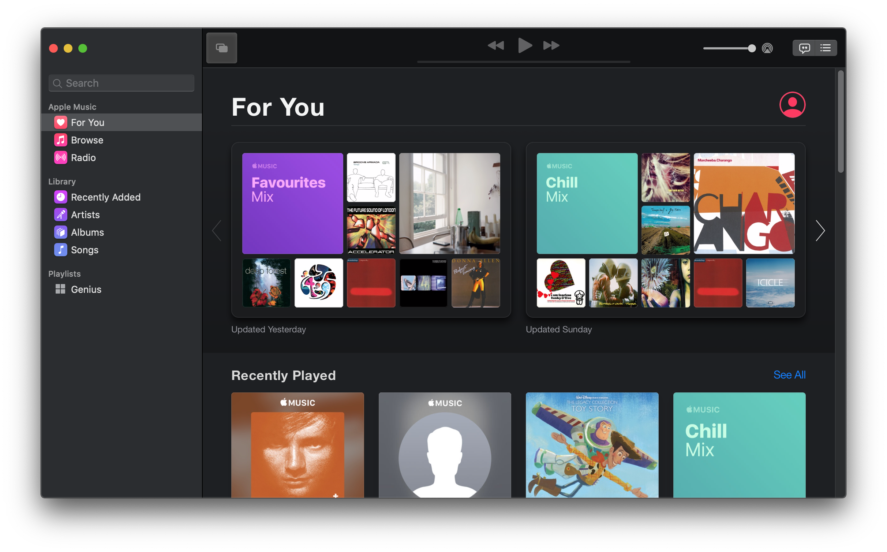The height and width of the screenshot is (552, 887).
Task: Expand the Apple Music section sidebar
Action: (x=72, y=106)
